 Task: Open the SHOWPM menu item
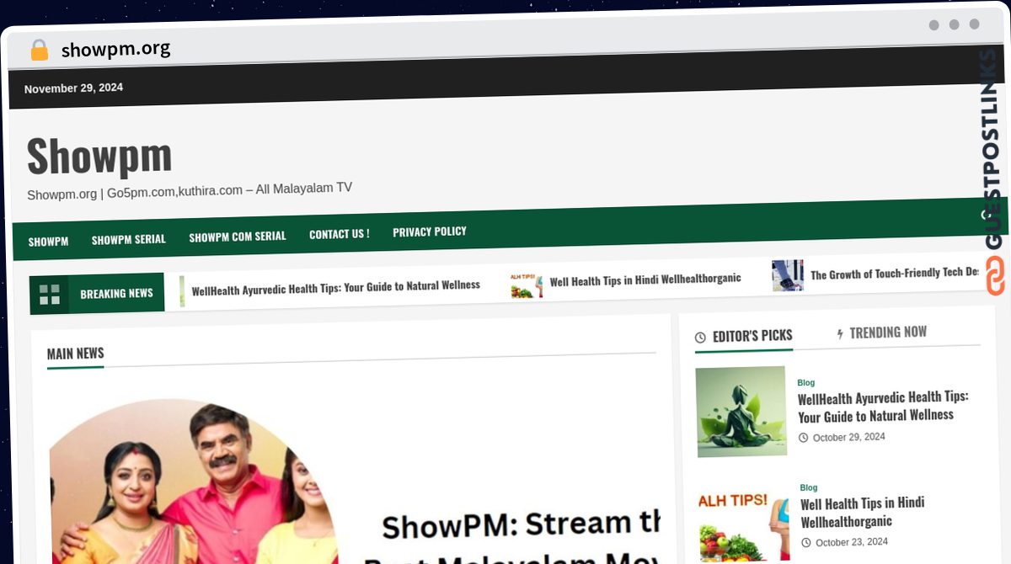click(48, 241)
